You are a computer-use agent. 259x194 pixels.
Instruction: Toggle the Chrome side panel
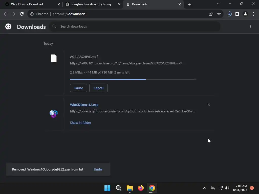pos(237,14)
